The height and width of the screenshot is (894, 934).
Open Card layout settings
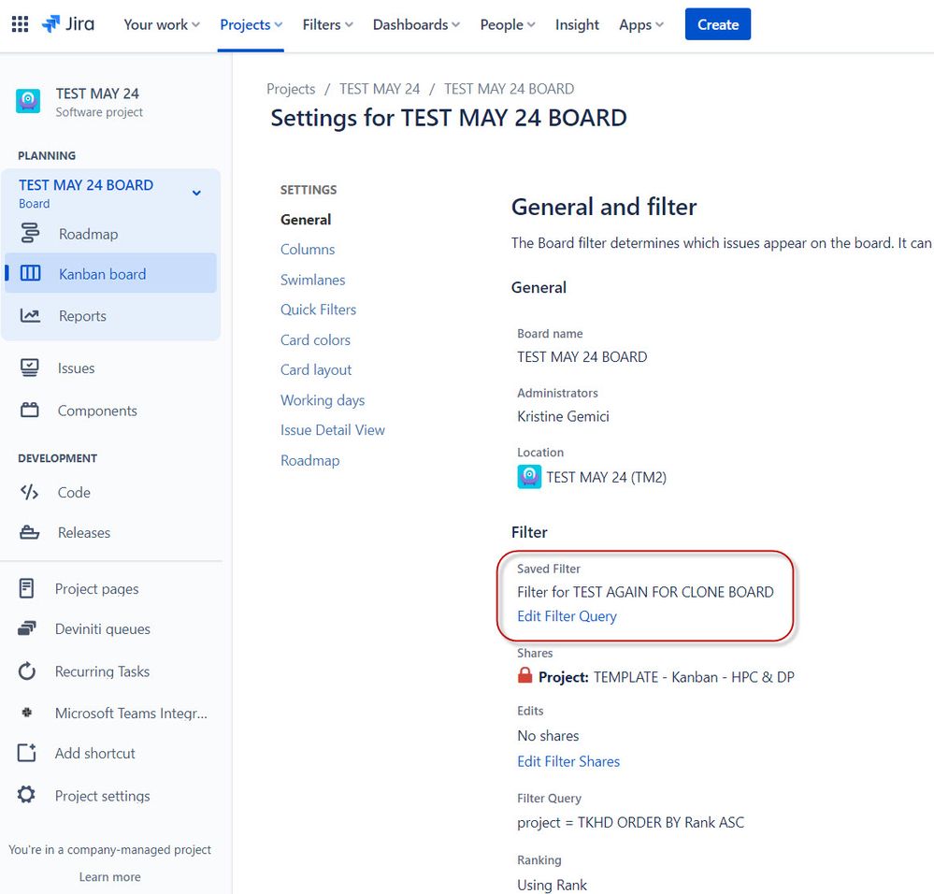coord(316,370)
